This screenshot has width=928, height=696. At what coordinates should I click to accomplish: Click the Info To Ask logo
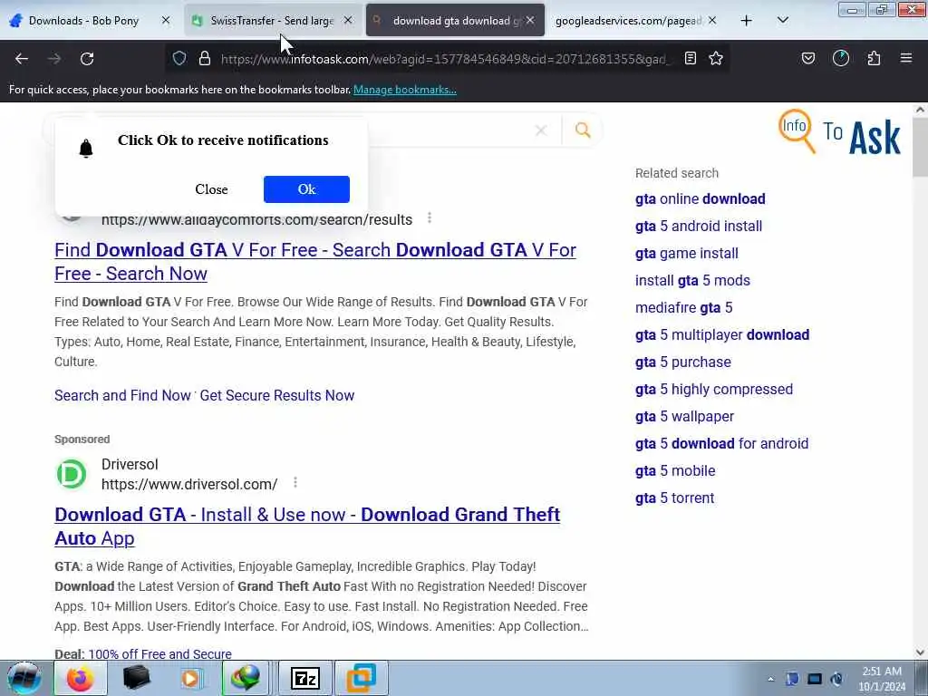(x=839, y=131)
